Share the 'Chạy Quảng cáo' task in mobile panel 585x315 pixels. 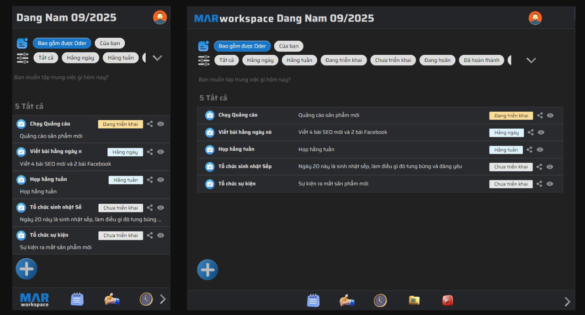pyautogui.click(x=150, y=124)
